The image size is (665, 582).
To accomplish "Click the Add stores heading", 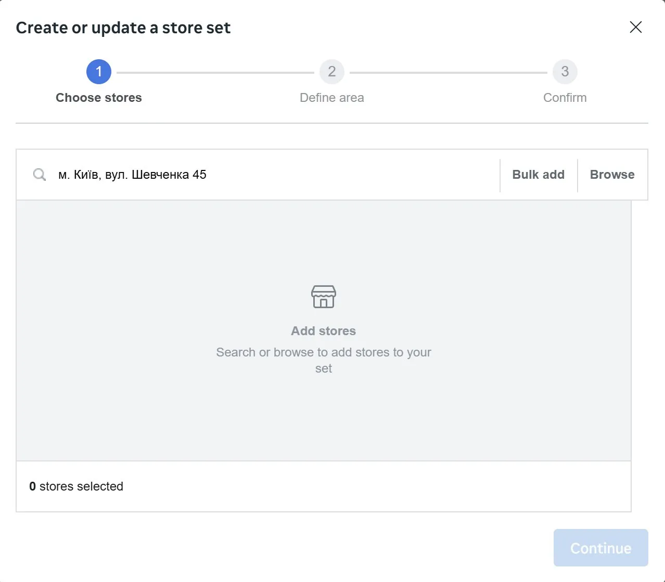I will pos(324,331).
